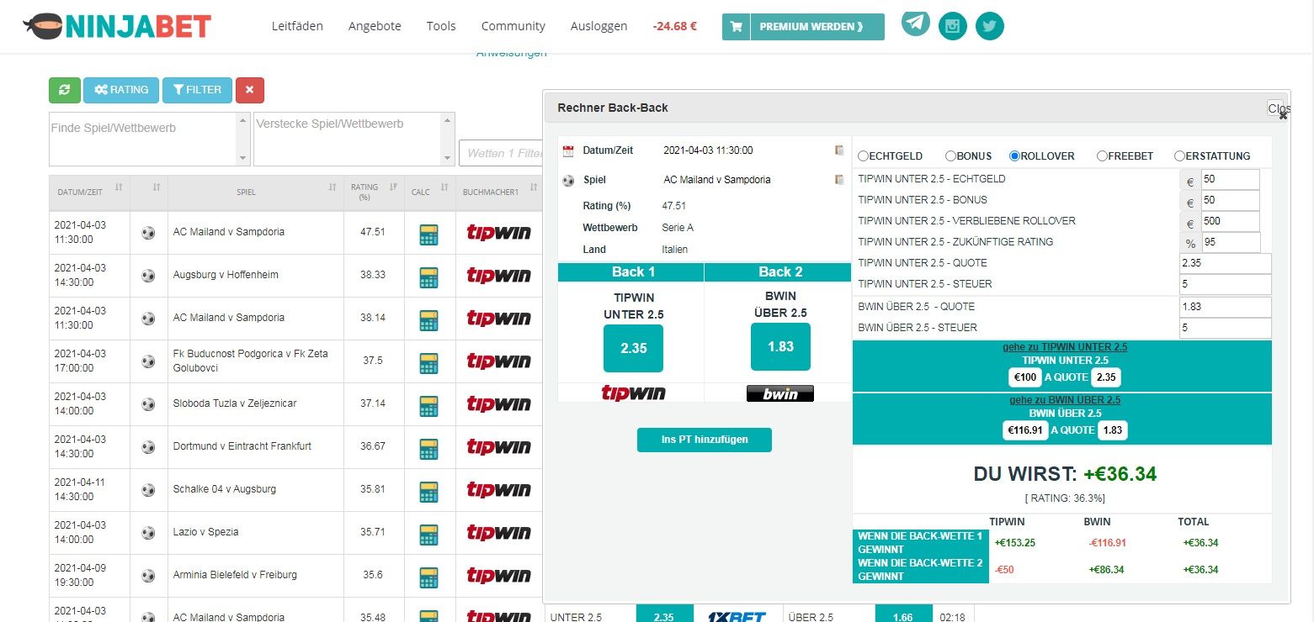
Task: Open calculator for Lazio v Spezia row
Action: pos(429,533)
